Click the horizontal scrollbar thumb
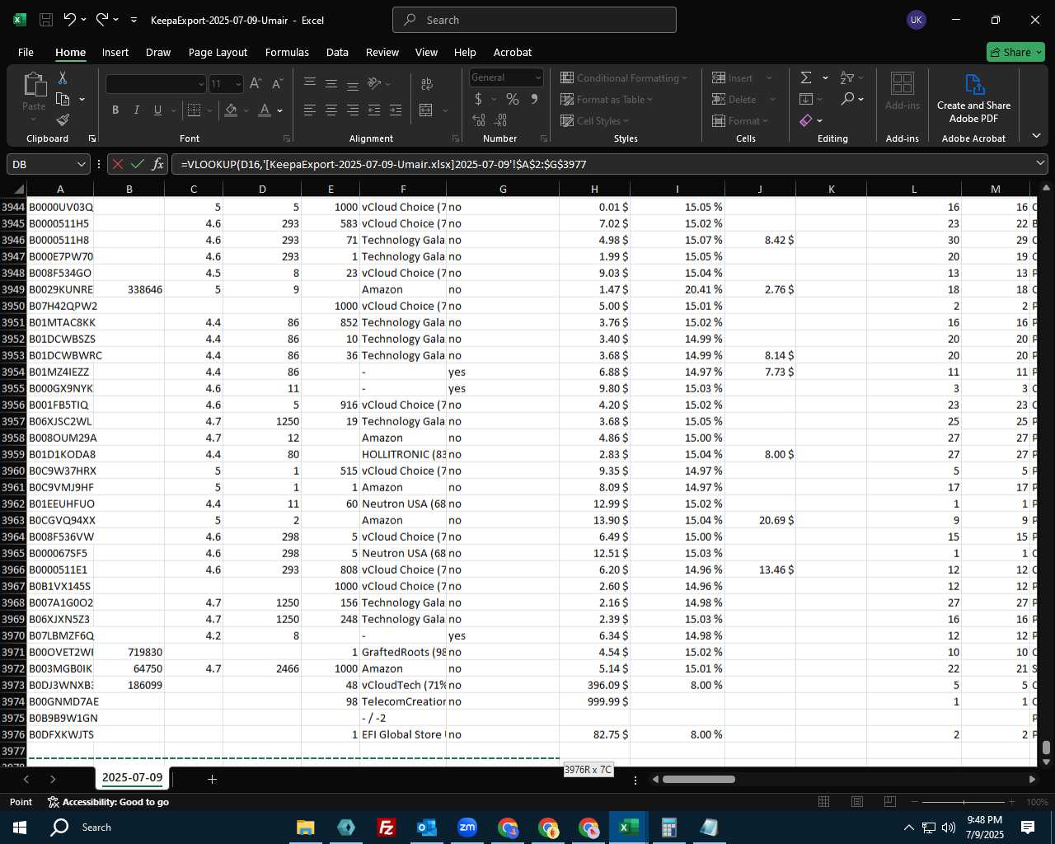 699,779
